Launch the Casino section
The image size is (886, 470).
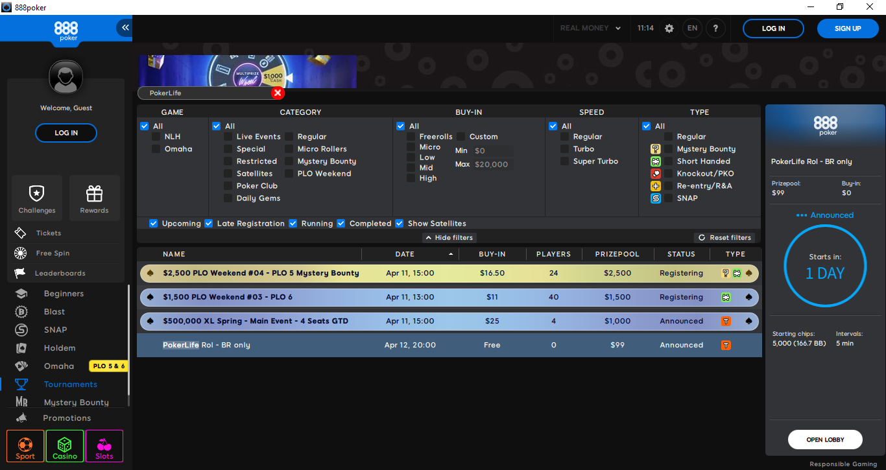64,446
